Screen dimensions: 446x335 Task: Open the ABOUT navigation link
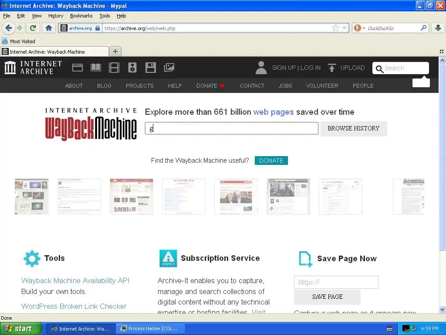pyautogui.click(x=74, y=86)
